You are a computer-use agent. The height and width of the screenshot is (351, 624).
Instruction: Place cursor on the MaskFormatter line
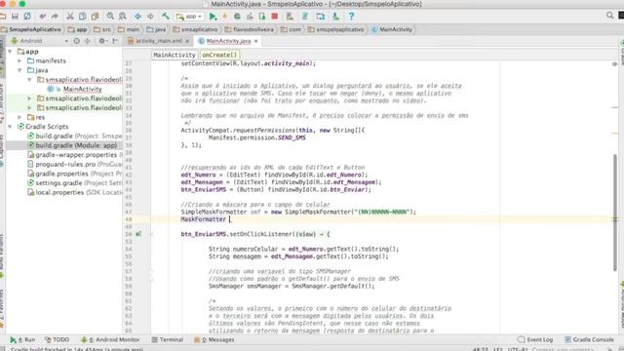coord(204,219)
